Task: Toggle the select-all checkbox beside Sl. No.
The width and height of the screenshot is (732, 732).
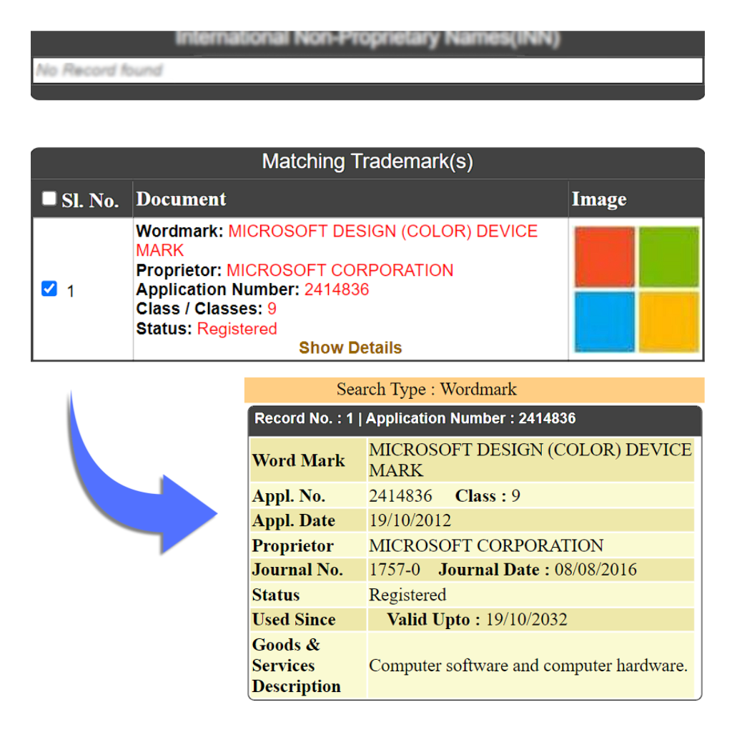Action: tap(49, 199)
